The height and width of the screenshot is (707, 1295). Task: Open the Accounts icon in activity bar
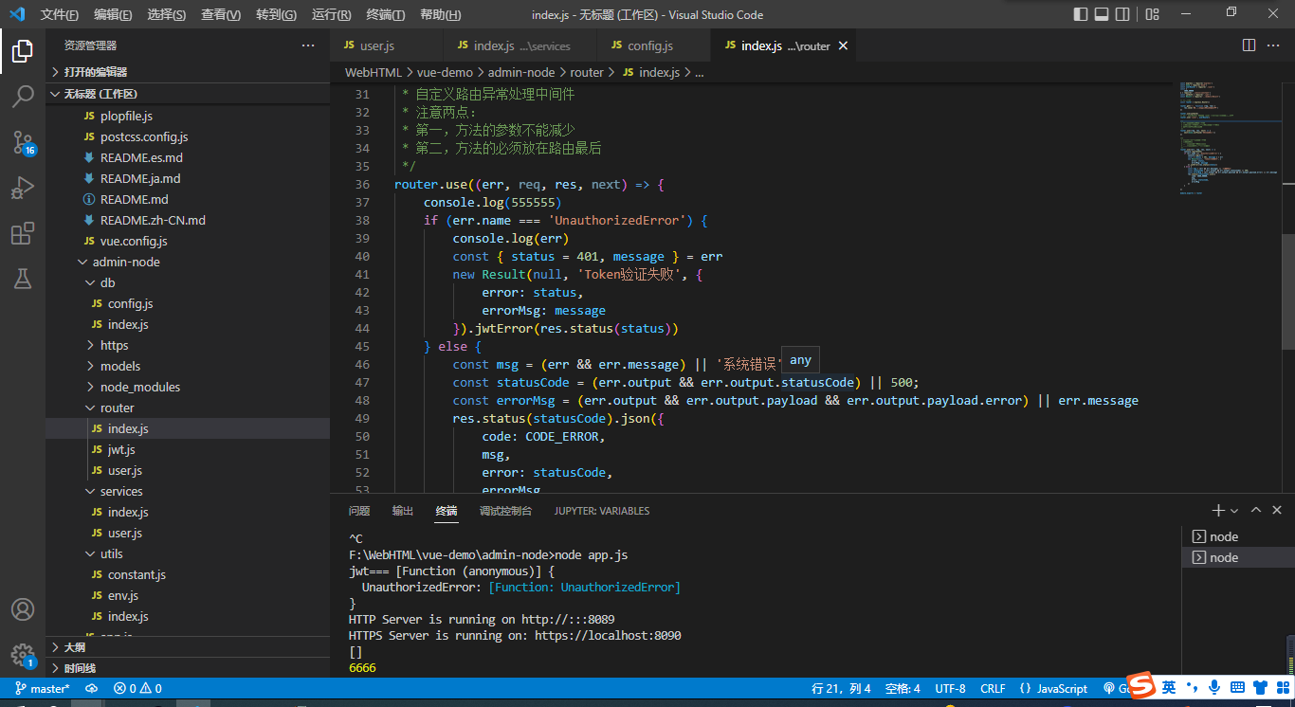coord(23,609)
